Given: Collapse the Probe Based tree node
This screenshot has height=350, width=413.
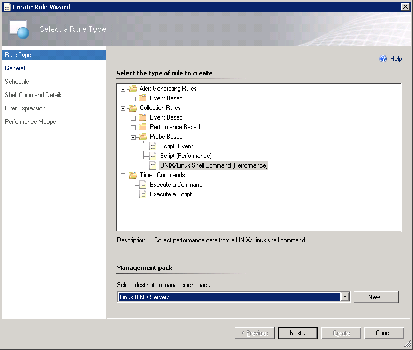Looking at the screenshot, I should tap(133, 137).
